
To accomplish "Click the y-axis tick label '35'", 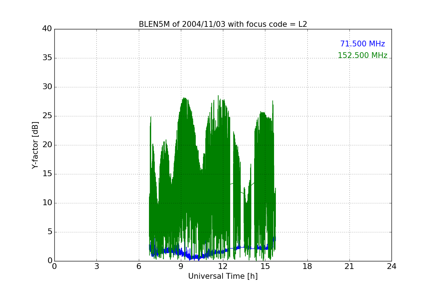I will click(47, 58).
